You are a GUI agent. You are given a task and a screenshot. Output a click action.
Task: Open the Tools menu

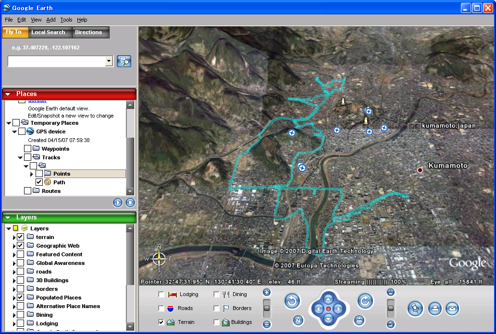point(66,20)
